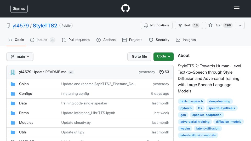Select the latent-diffusion topic tag

click(x=208, y=128)
